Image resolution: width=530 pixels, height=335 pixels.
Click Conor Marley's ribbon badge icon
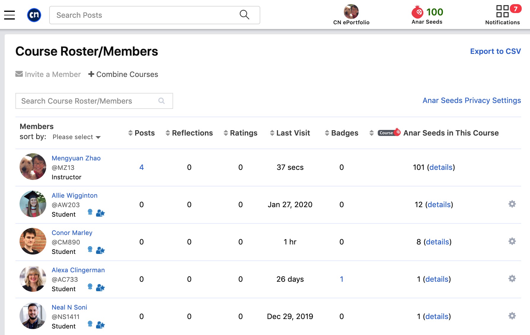[x=90, y=249]
